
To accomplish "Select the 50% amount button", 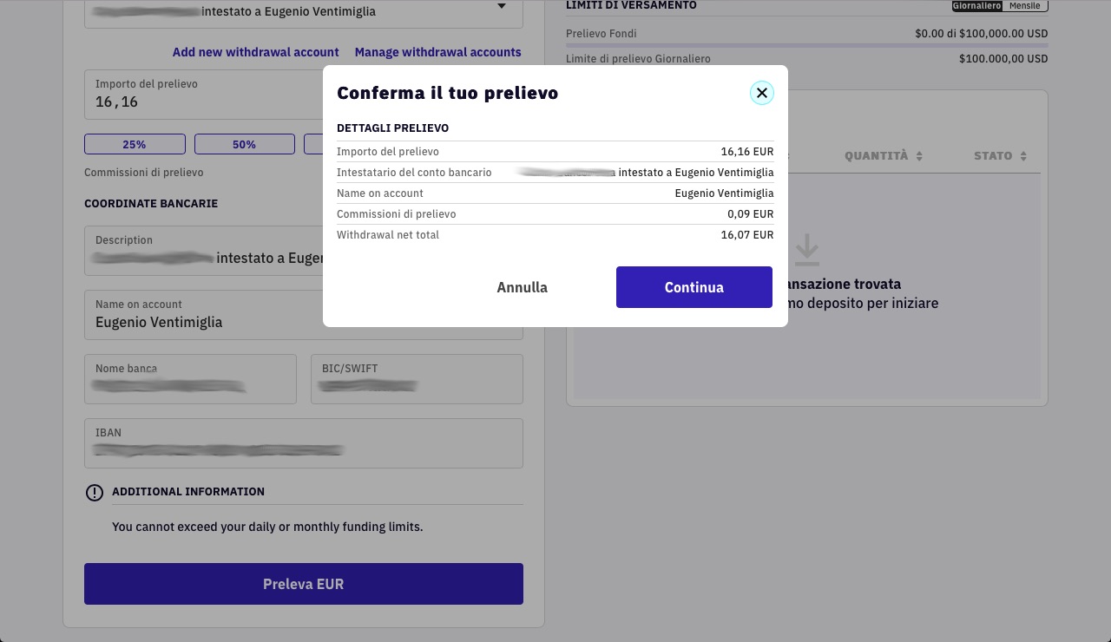I will [x=245, y=144].
